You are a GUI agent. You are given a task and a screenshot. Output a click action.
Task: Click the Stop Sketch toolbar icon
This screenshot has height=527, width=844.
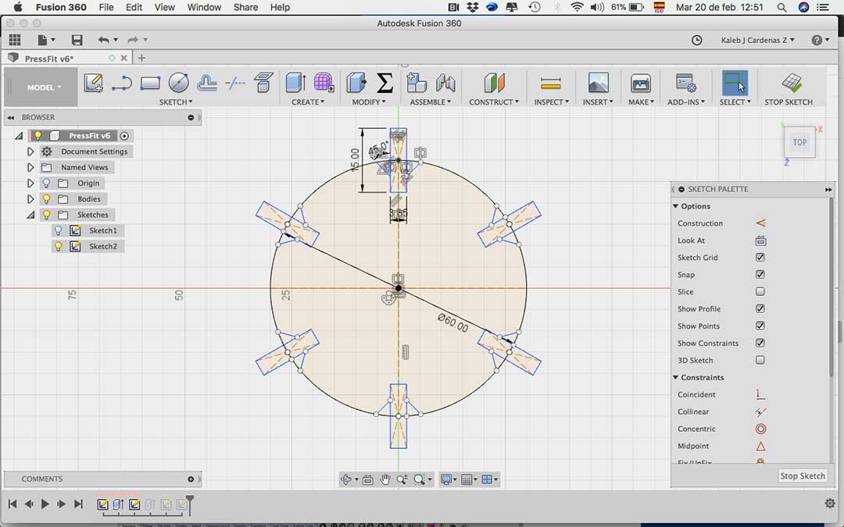click(792, 83)
